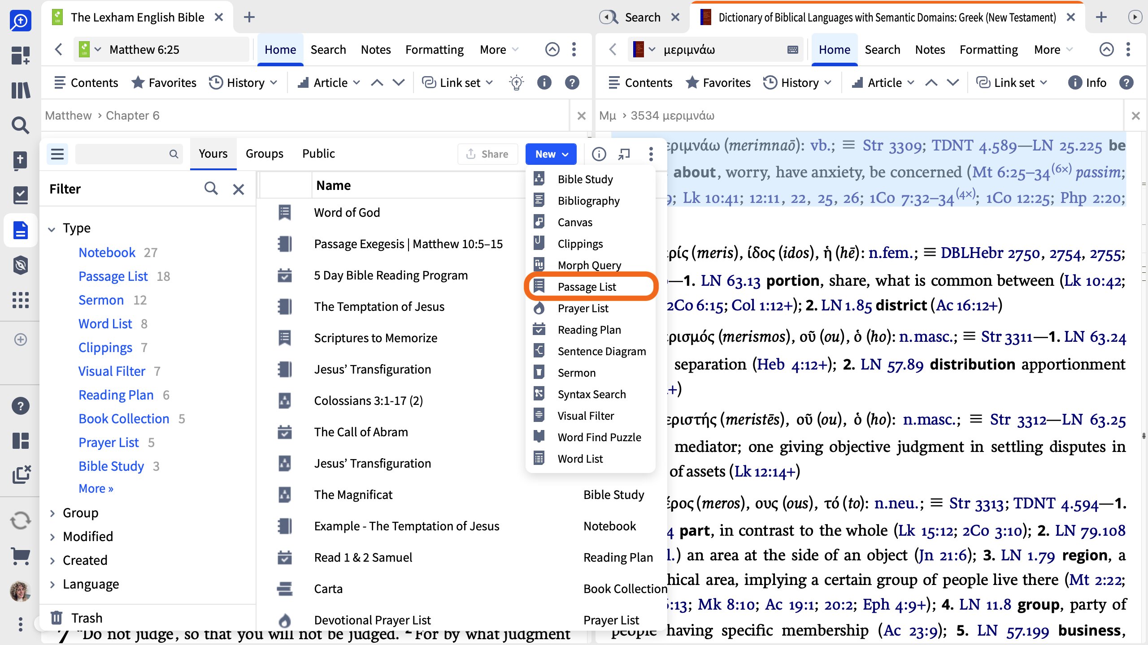
Task: Open the Bible panel More dropdown
Action: [x=499, y=49]
